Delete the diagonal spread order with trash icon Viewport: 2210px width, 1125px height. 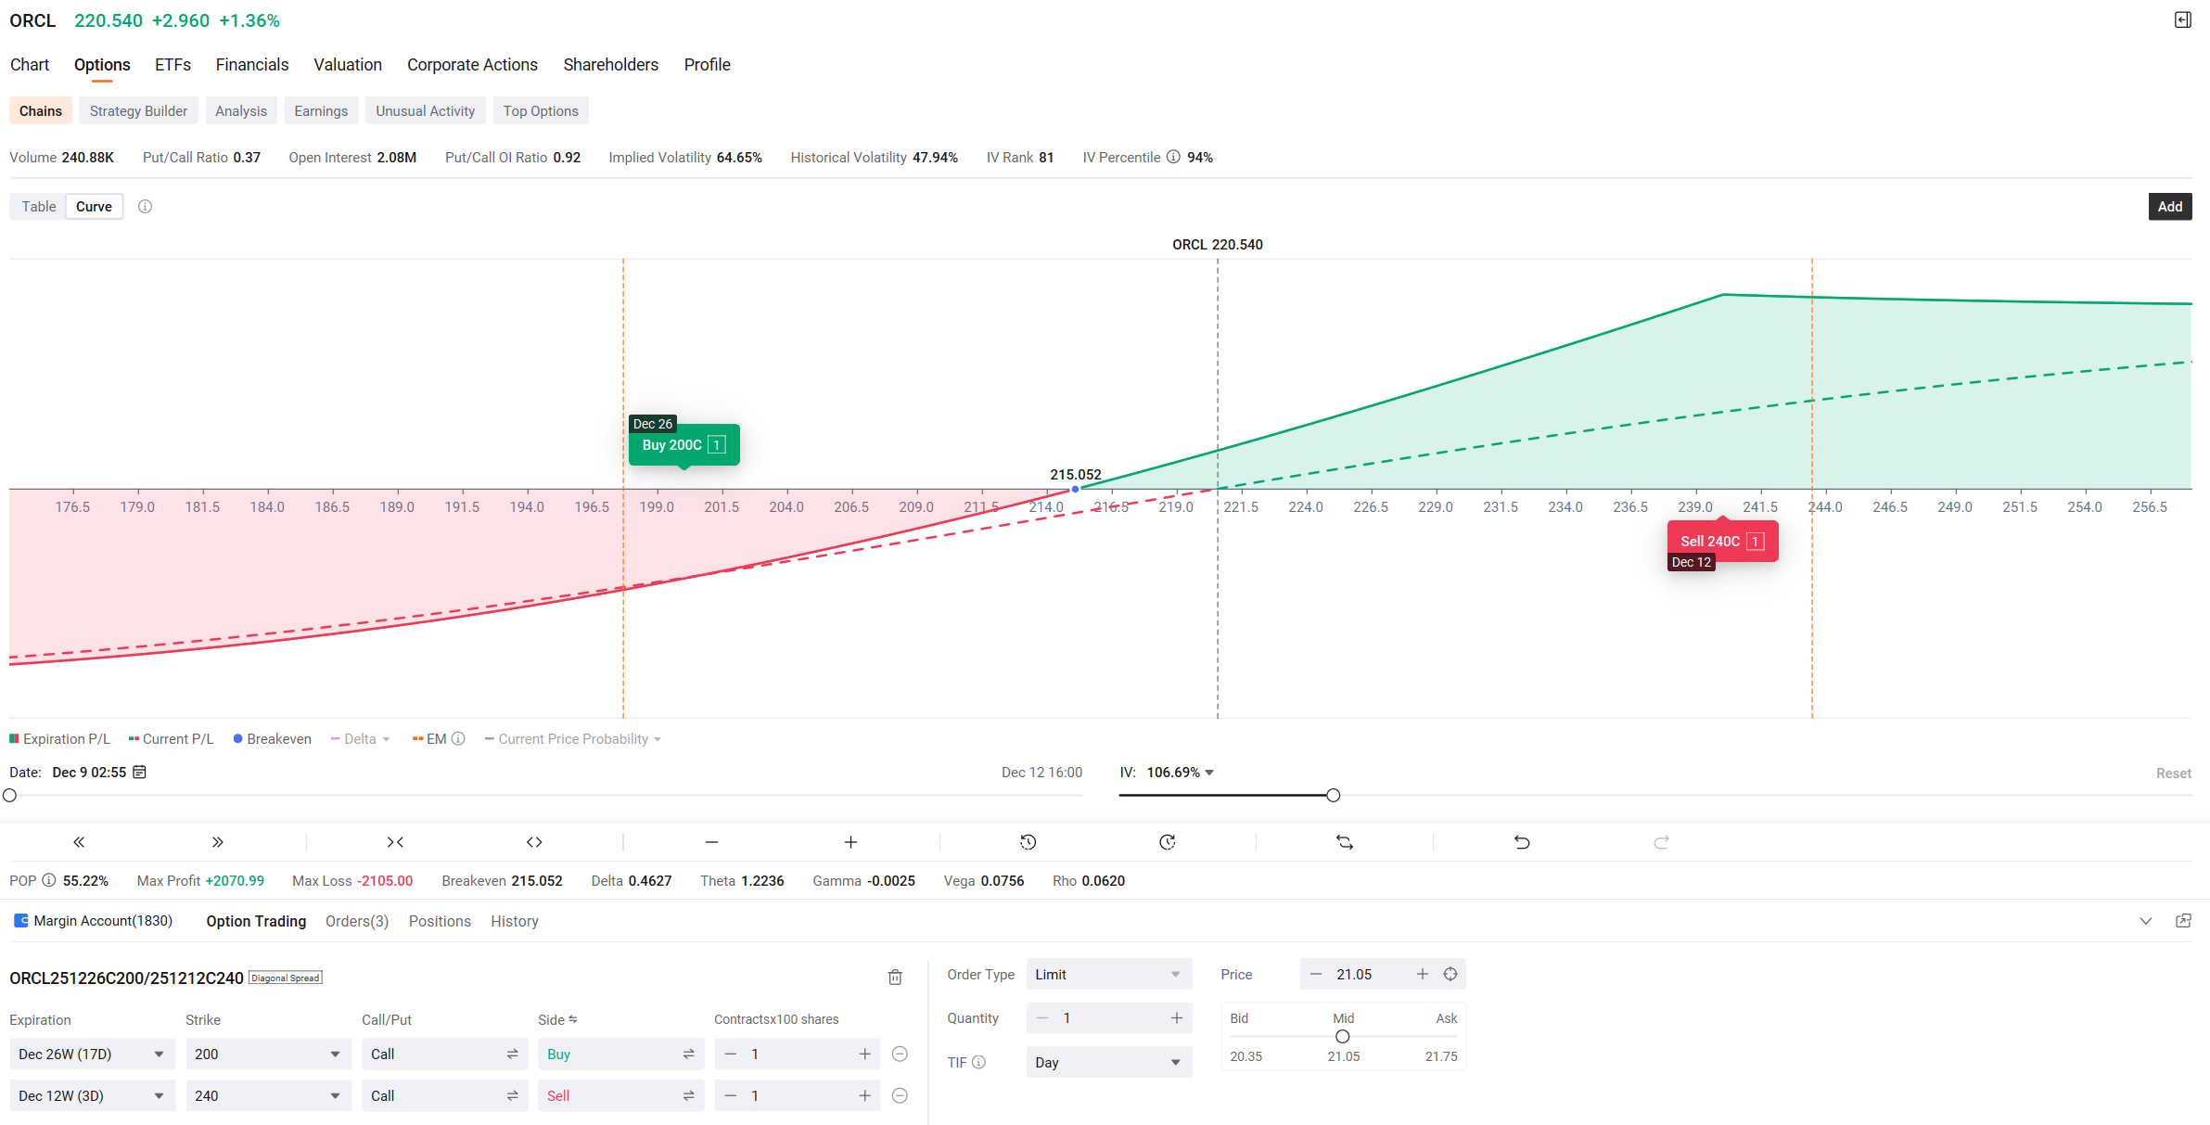[895, 977]
